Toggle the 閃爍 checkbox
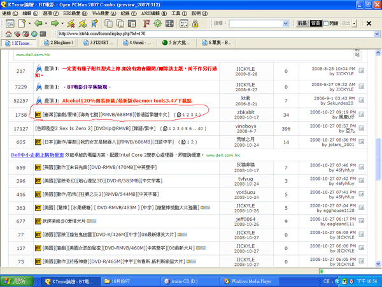 327,23
